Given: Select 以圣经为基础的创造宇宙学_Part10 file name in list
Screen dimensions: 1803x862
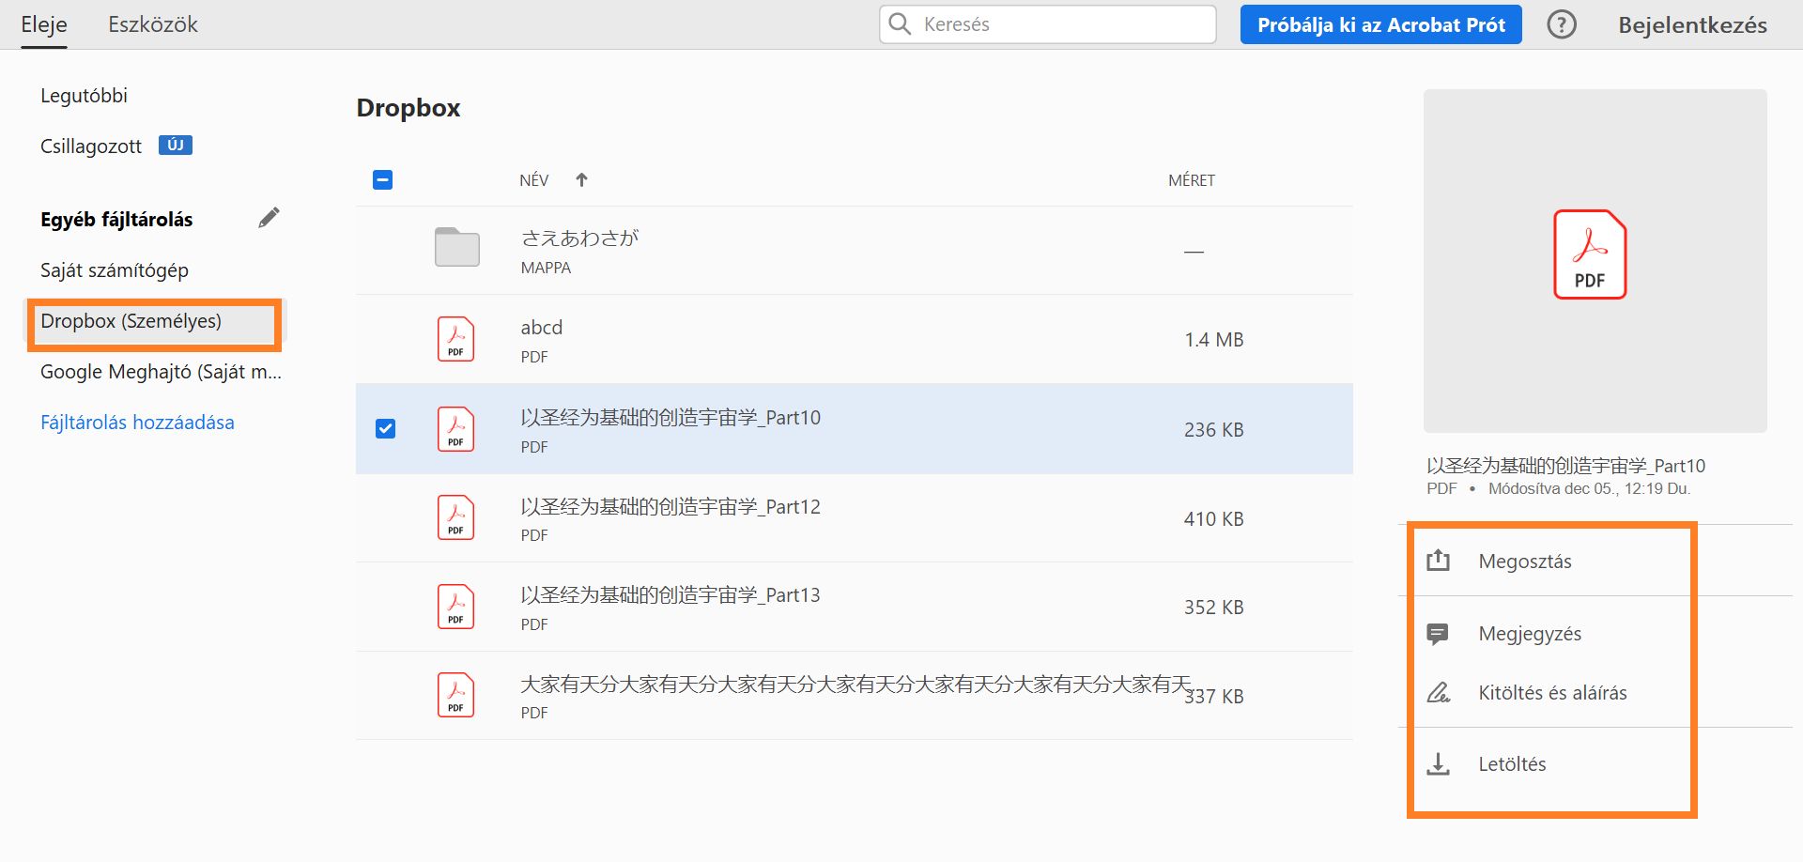Looking at the screenshot, I should tap(670, 418).
